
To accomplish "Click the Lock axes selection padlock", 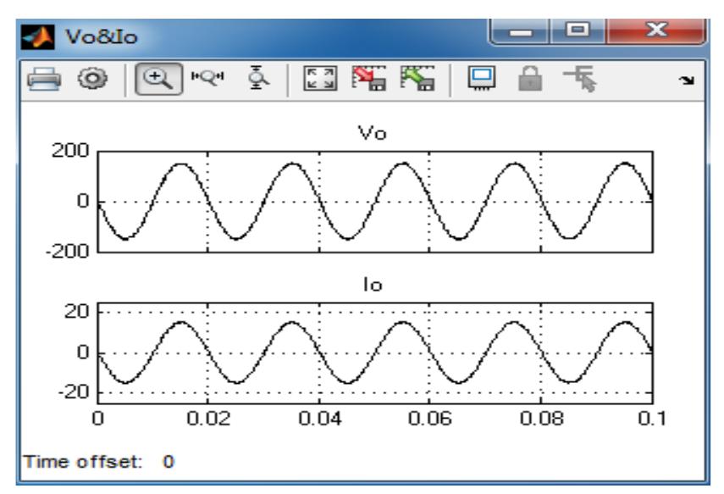I will click(x=530, y=79).
